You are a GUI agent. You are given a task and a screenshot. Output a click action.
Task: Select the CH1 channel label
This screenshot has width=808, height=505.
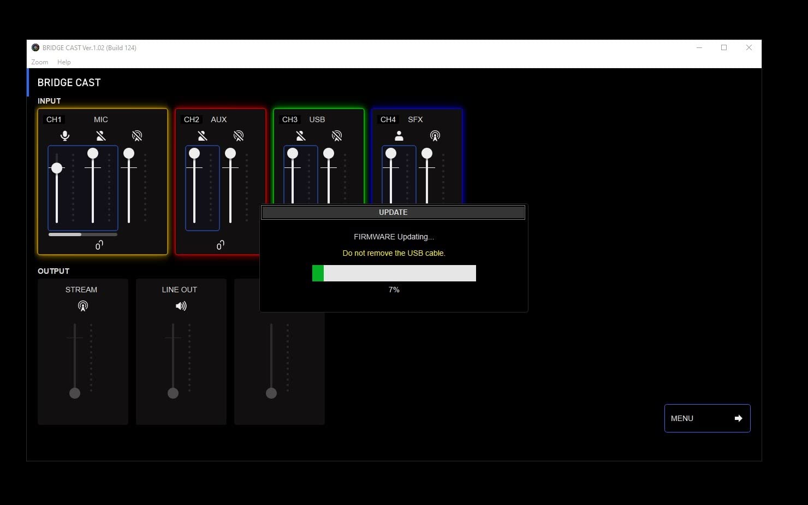(54, 119)
